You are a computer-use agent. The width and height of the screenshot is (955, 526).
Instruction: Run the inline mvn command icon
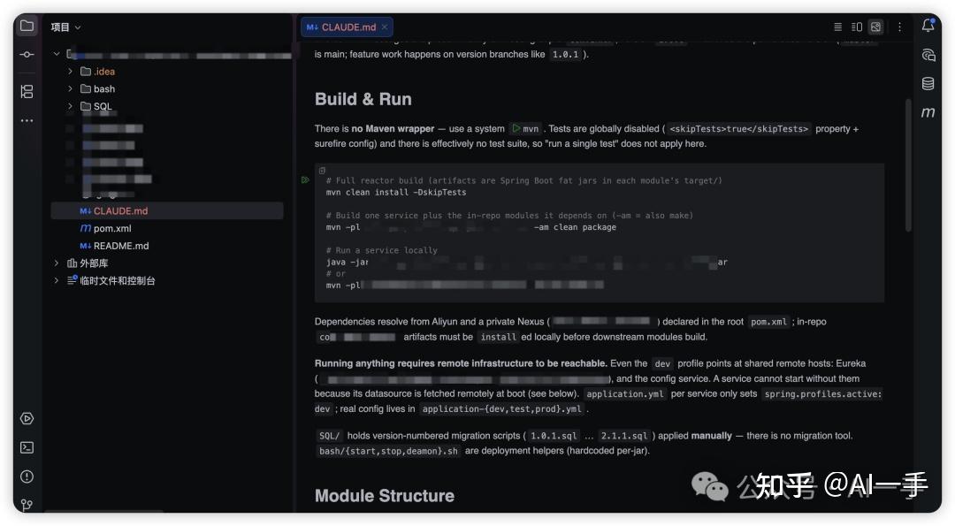516,128
